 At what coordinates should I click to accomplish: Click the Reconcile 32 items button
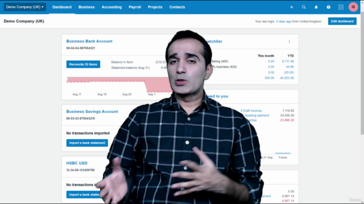(x=83, y=64)
